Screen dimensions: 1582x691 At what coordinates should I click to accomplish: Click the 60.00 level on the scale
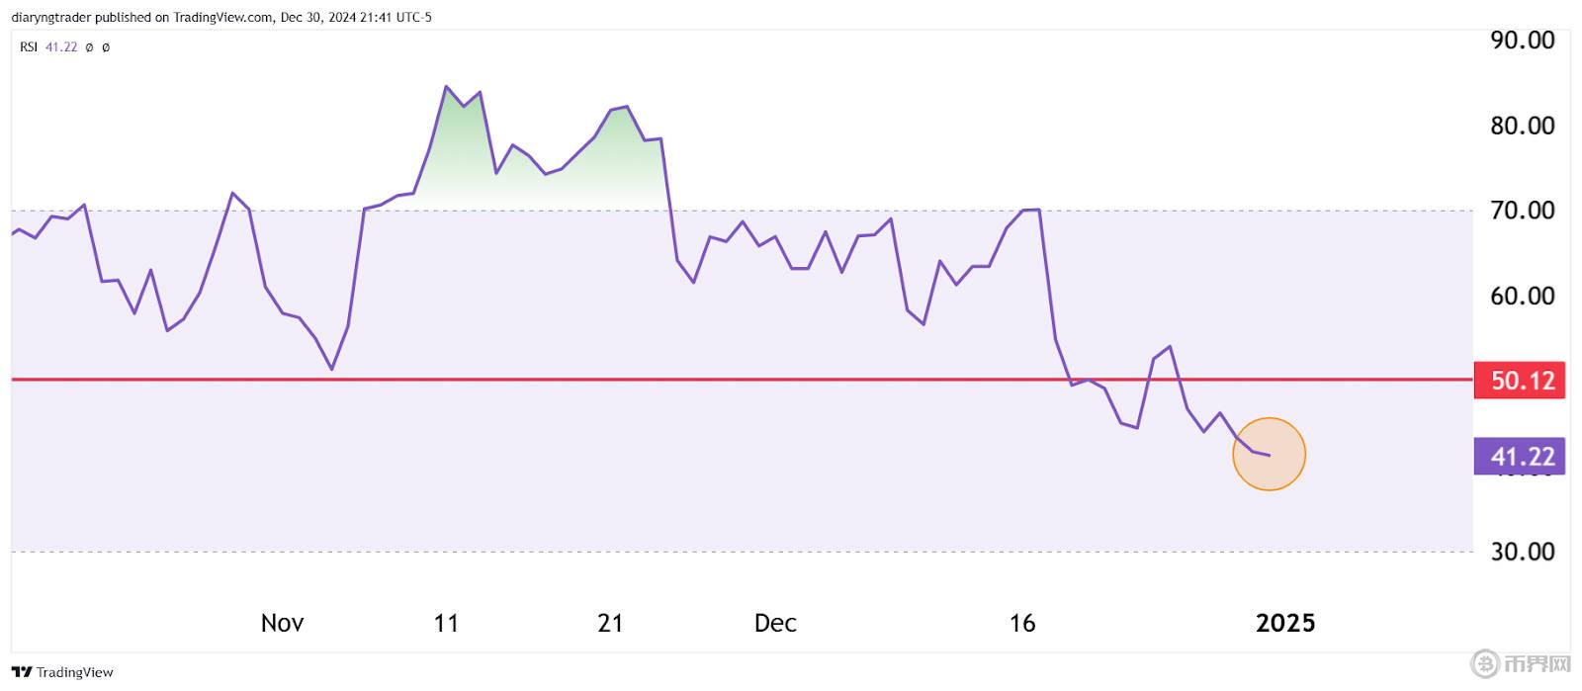point(1522,296)
